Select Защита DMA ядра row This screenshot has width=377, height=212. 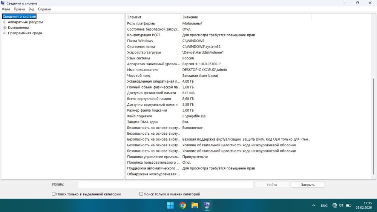pos(219,122)
